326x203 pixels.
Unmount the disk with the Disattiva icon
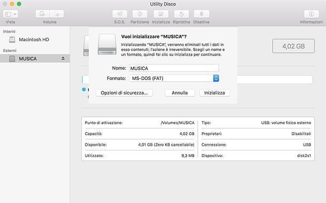[x=201, y=14]
